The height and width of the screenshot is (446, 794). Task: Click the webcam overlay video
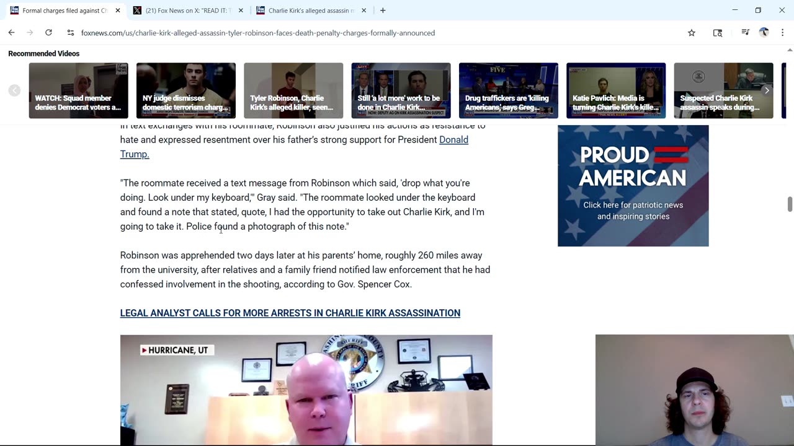point(695,390)
